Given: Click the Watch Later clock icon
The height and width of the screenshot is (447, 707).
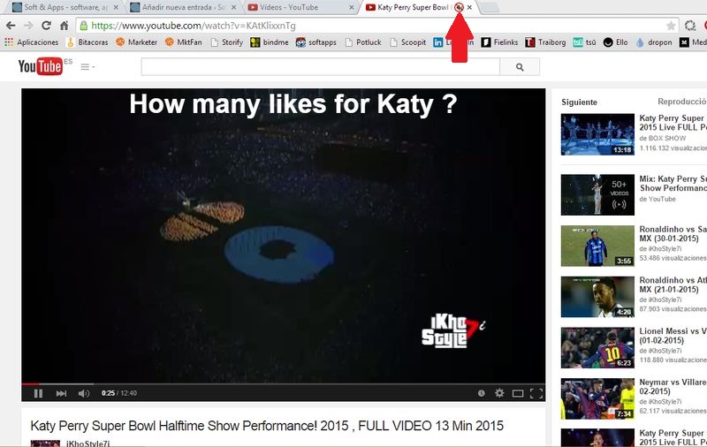Looking at the screenshot, I should tap(481, 393).
